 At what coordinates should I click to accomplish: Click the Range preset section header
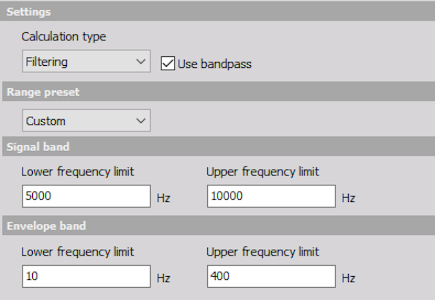pos(219,92)
